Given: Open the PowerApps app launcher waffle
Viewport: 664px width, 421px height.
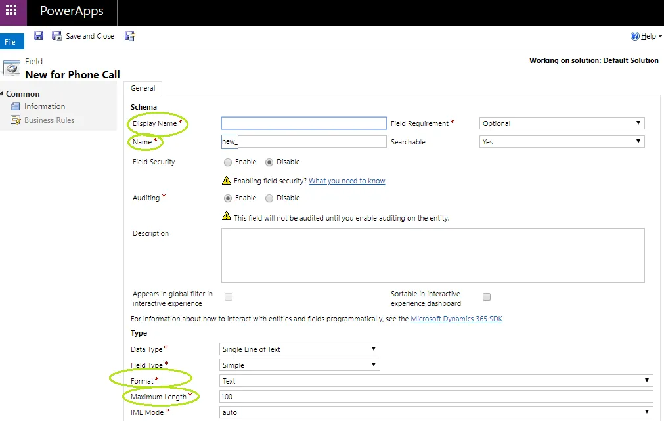Looking at the screenshot, I should tap(11, 10).
